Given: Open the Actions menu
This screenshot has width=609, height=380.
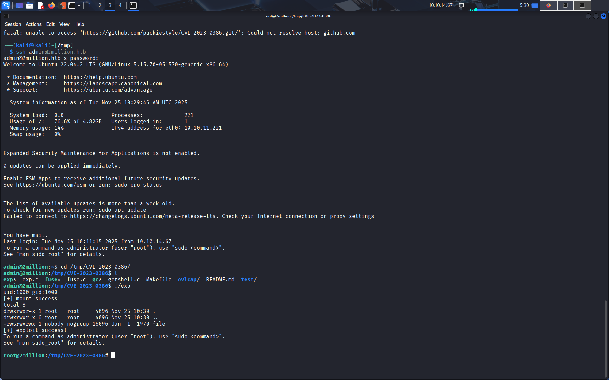Looking at the screenshot, I should coord(33,24).
